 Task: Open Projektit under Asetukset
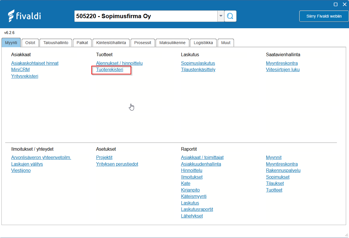(x=104, y=157)
